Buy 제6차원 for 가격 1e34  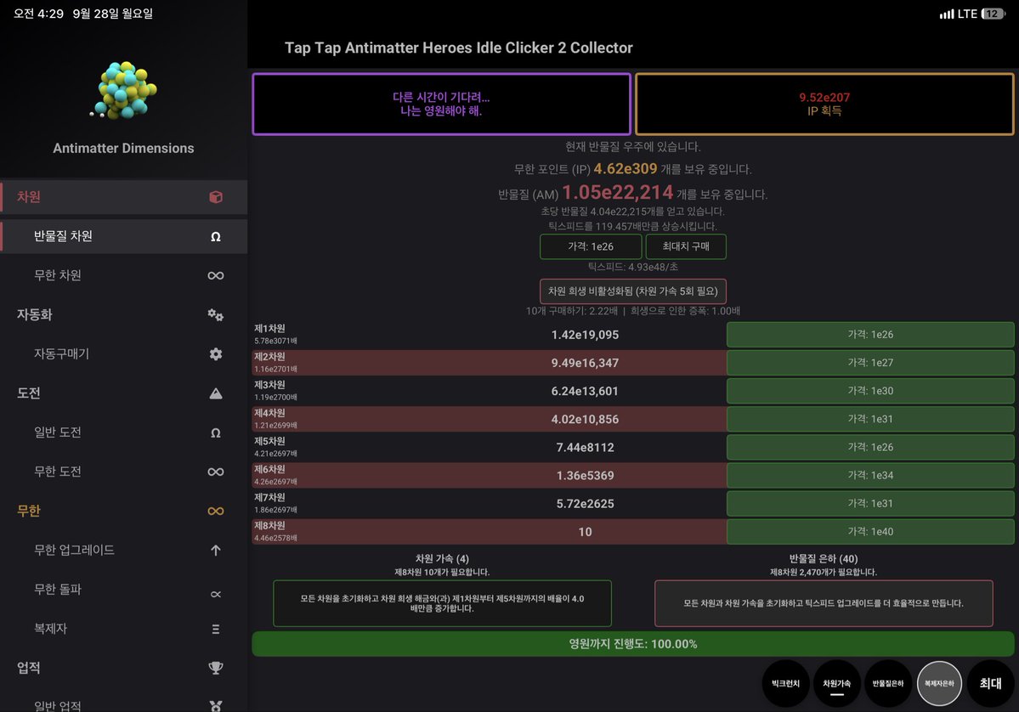pos(870,475)
